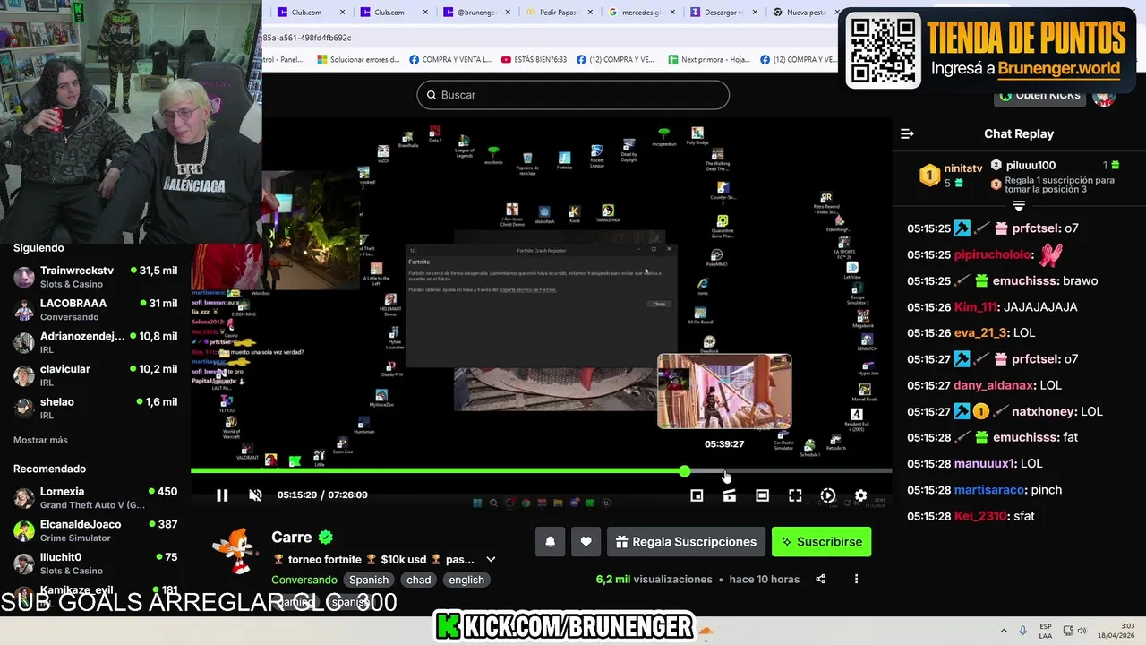
Task: Click pipiruchololo username in chat
Action: (x=992, y=254)
